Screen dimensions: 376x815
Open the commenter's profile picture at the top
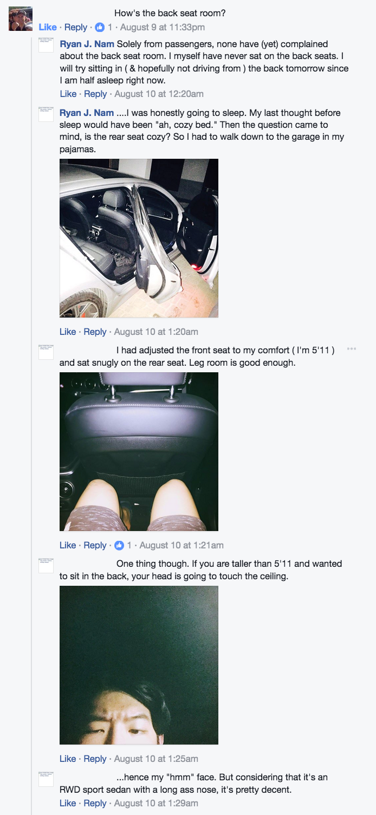pos(21,18)
